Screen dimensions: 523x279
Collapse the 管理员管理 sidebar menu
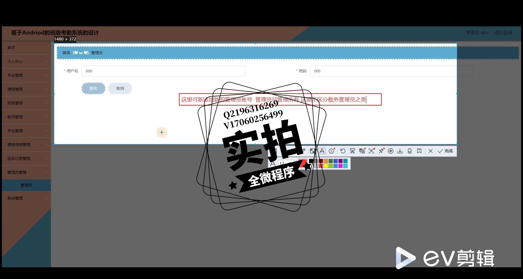point(26,172)
